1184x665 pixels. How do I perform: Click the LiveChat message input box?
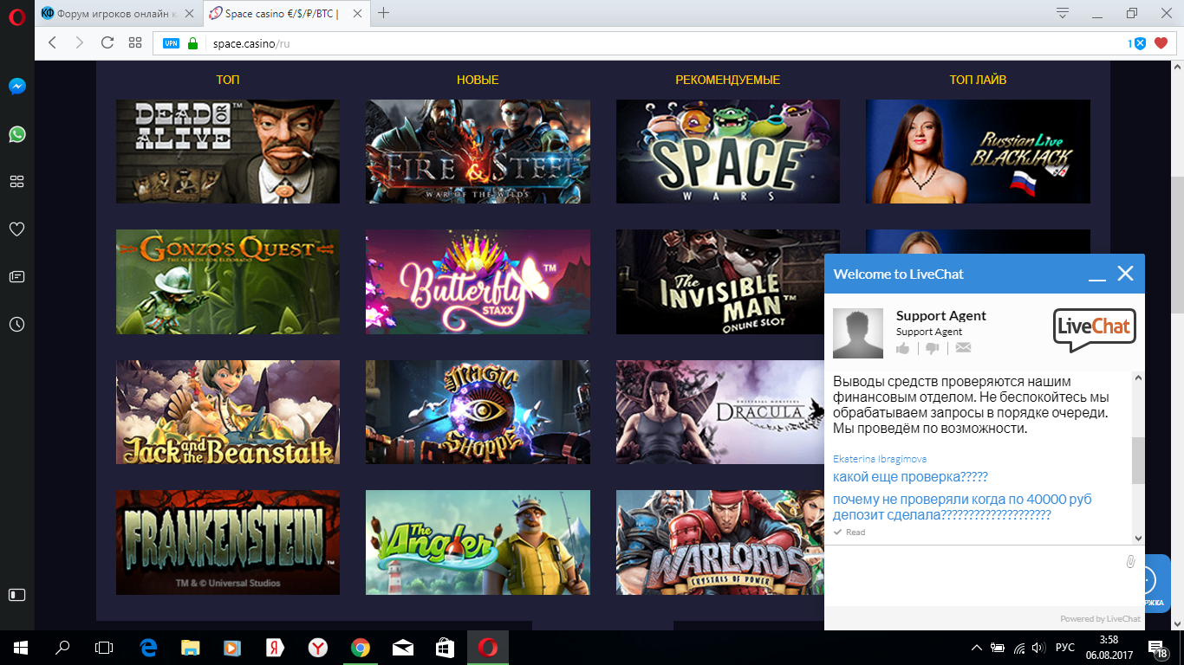click(x=975, y=575)
